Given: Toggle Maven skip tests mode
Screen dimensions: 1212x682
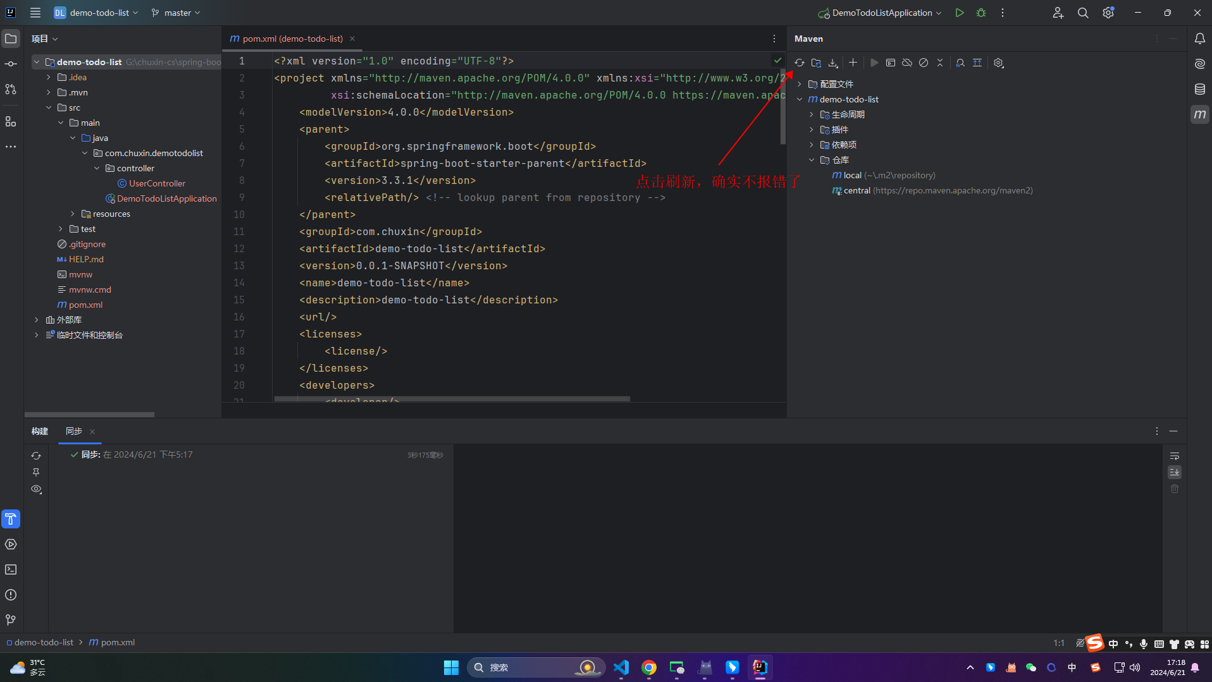Looking at the screenshot, I should [x=924, y=63].
